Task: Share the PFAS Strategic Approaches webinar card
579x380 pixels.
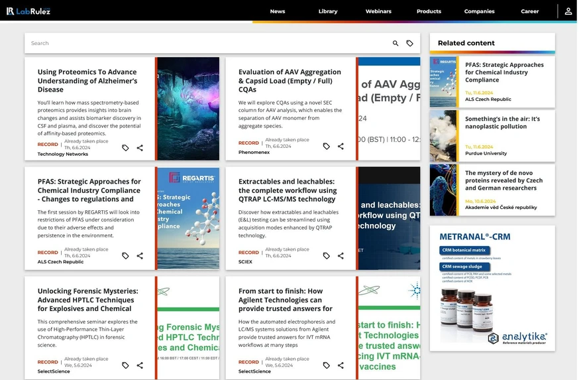Action: tap(140, 256)
